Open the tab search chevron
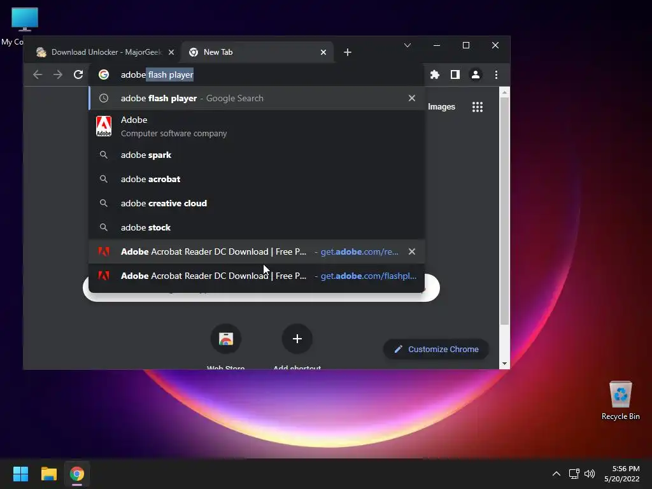 [x=407, y=45]
